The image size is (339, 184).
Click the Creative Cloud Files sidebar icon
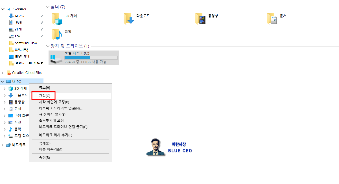8,73
